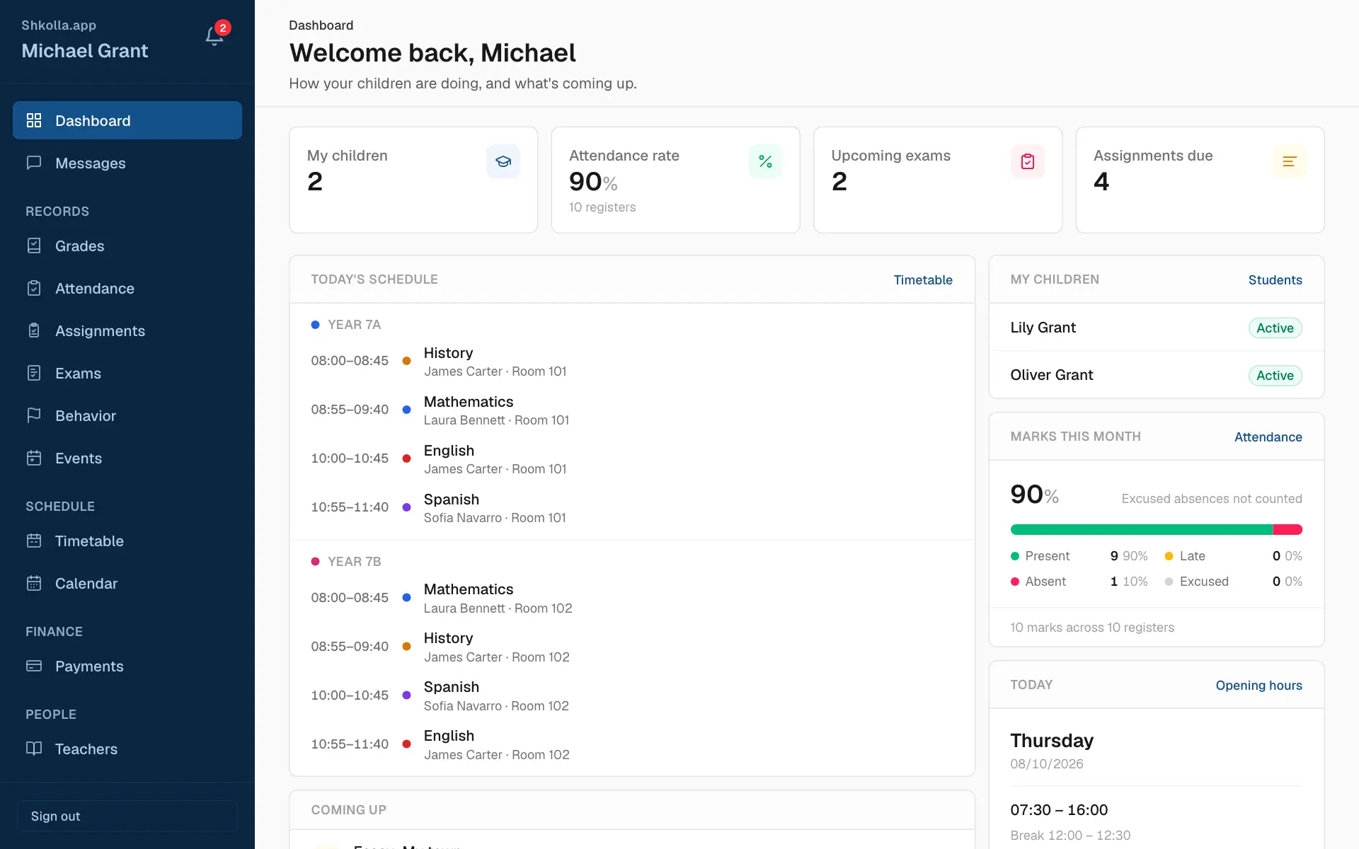Click the Messages speech bubble icon
The image size is (1359, 849).
point(34,163)
